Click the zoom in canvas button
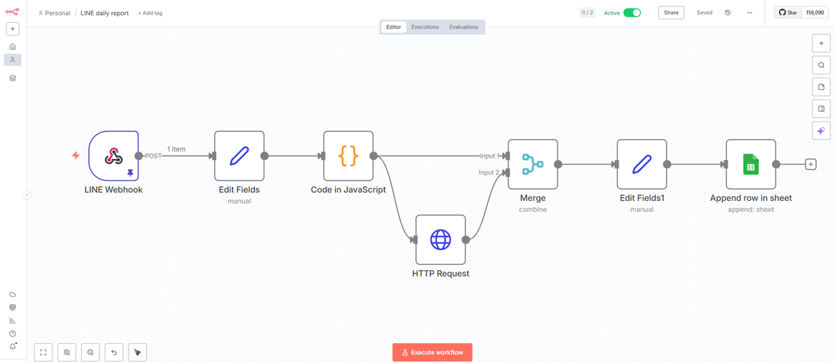The image size is (834, 362). 67,352
